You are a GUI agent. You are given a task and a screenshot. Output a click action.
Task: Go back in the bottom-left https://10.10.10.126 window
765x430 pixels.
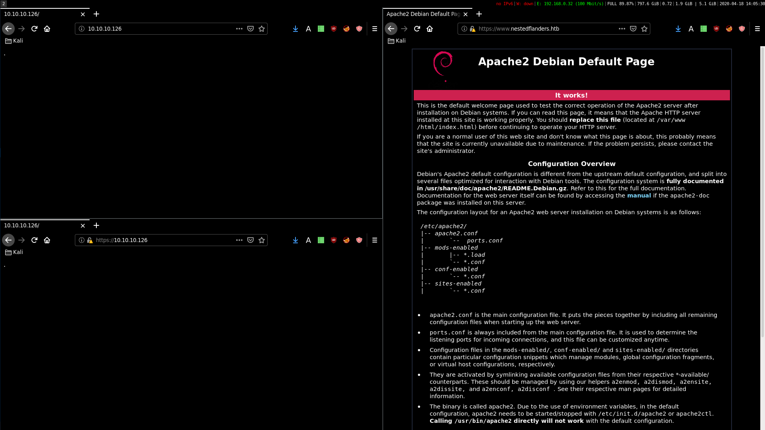[8, 240]
